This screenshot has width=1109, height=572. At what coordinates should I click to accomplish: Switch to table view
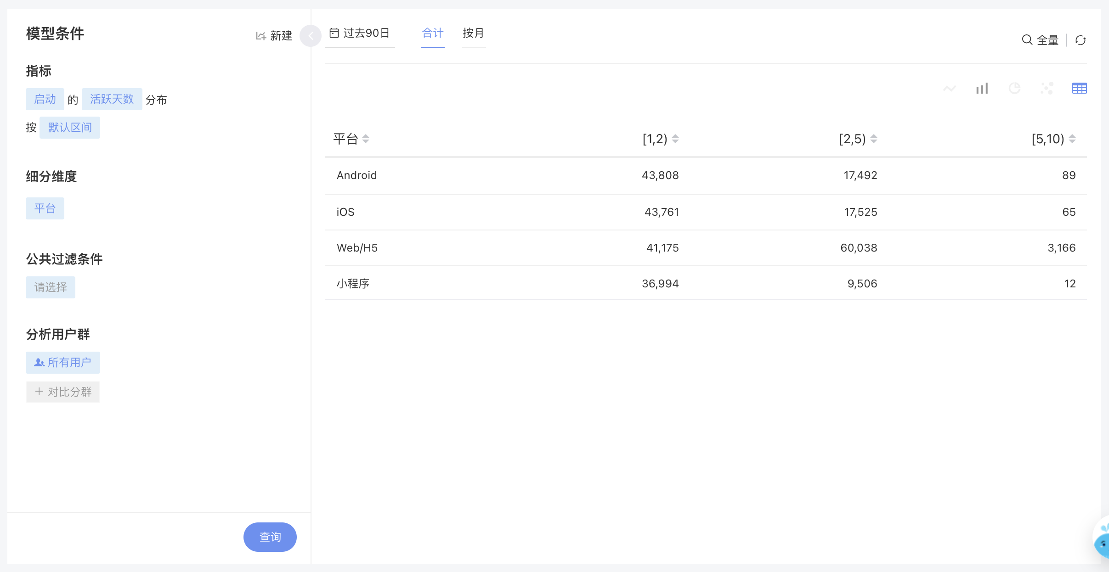[x=1079, y=88]
